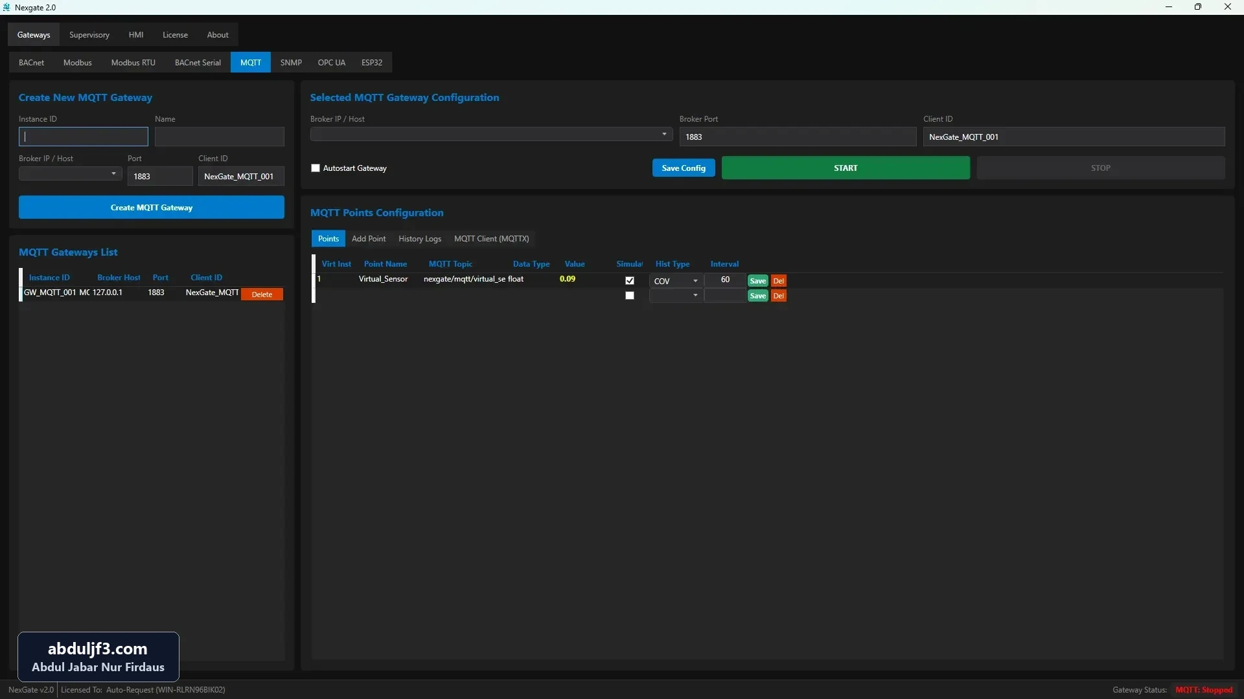Click the Name input field
The width and height of the screenshot is (1244, 699).
tap(220, 137)
